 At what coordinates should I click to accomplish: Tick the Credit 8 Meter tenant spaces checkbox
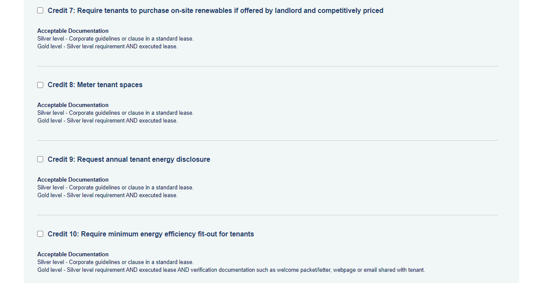40,85
